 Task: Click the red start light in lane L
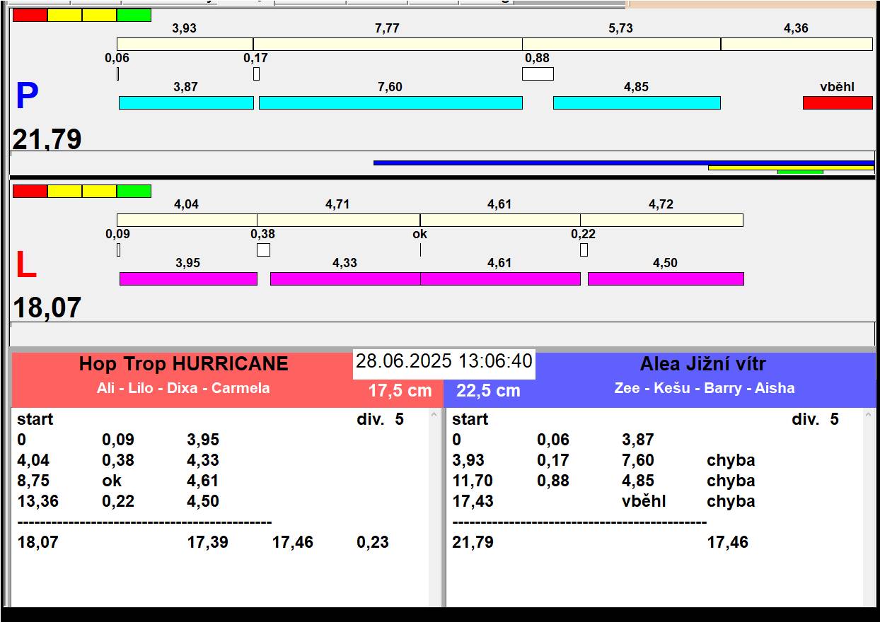(x=30, y=191)
